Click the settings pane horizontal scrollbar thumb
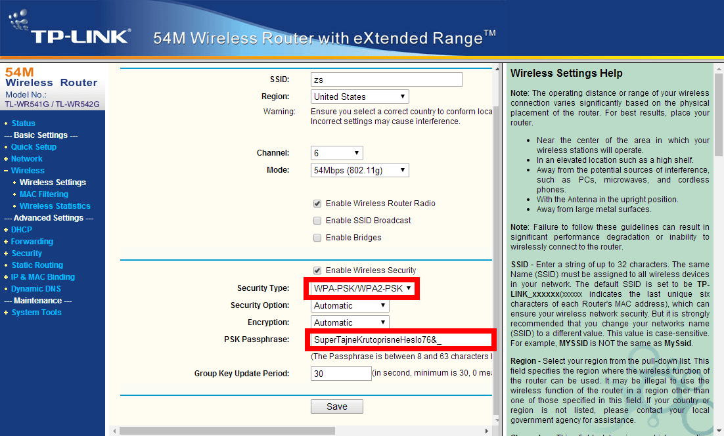Image resolution: width=724 pixels, height=436 pixels. [227, 431]
